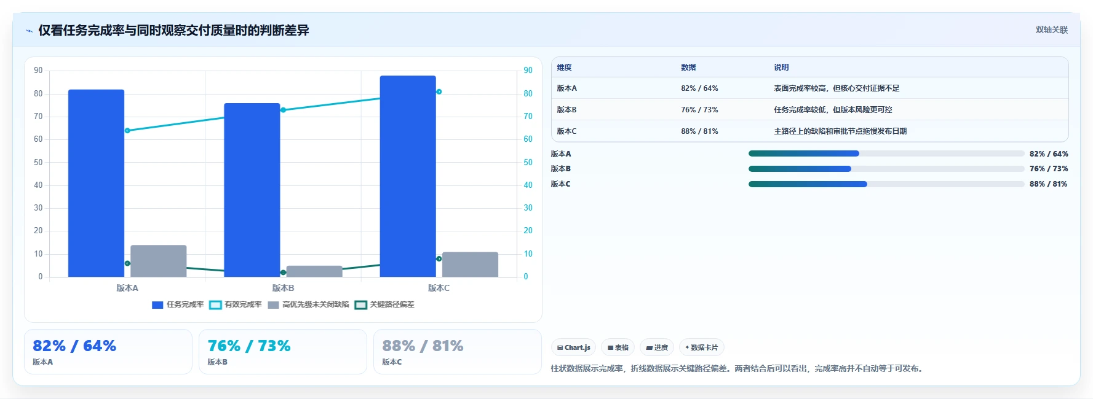Click the blue 任务完成率 bar for 版本A
The width and height of the screenshot is (1093, 399).
pyautogui.click(x=96, y=183)
